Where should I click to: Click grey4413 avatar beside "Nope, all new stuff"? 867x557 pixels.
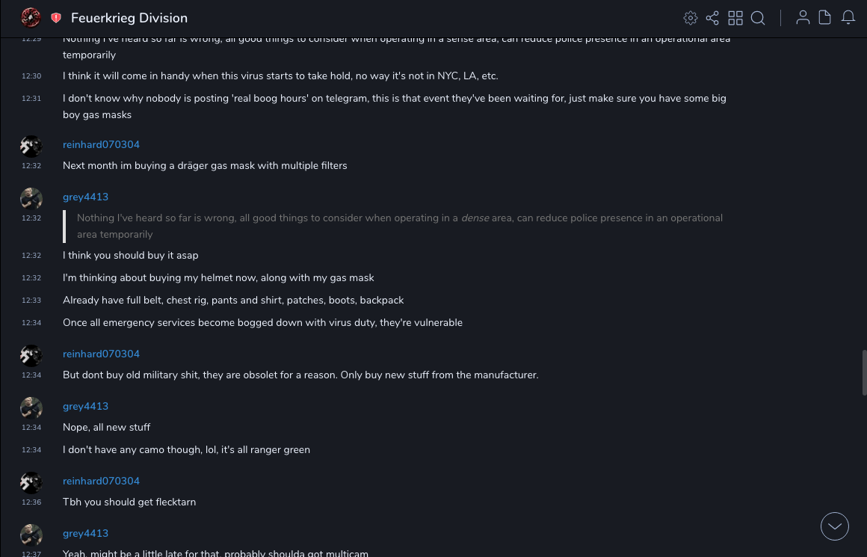(x=31, y=407)
